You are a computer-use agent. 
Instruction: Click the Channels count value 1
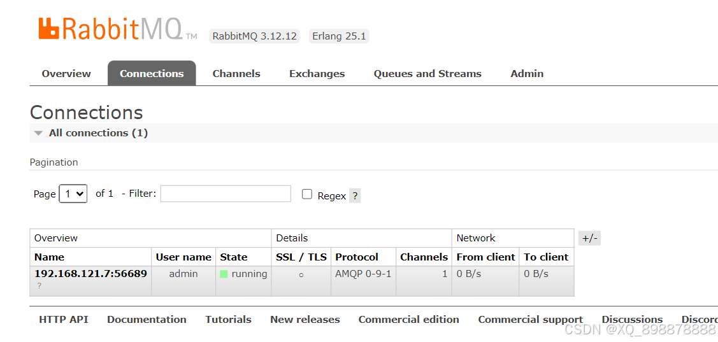pyautogui.click(x=445, y=274)
